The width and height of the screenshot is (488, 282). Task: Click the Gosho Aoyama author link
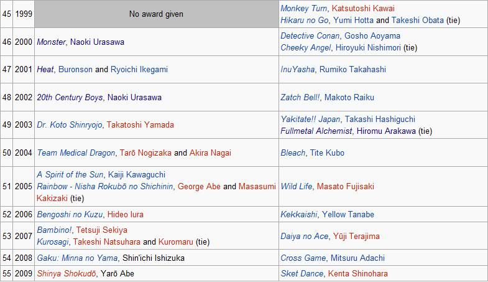tap(372, 36)
